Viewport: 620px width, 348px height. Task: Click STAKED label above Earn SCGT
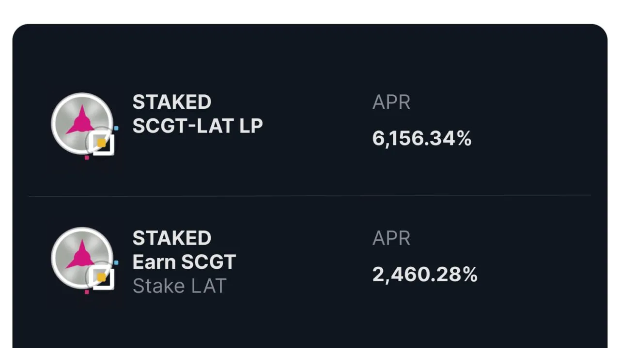coord(172,238)
